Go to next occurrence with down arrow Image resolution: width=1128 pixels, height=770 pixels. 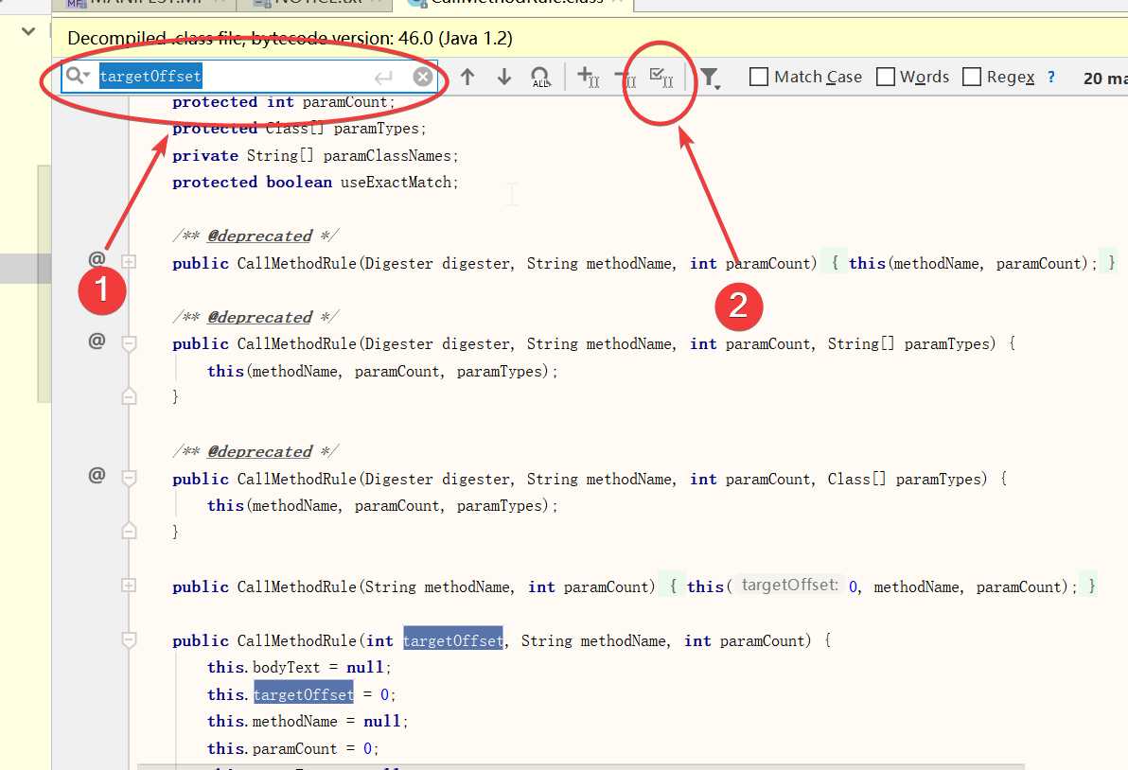click(504, 77)
